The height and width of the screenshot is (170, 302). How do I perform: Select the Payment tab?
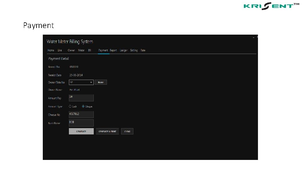(x=103, y=50)
